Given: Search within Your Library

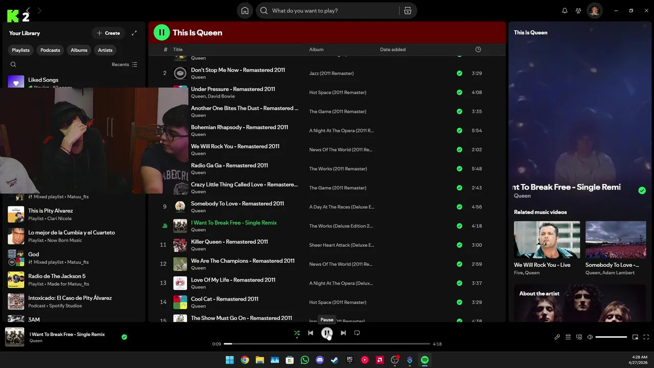Looking at the screenshot, I should pos(13,64).
